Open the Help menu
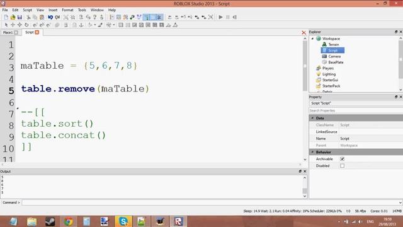403x227 pixels. click(x=112, y=10)
